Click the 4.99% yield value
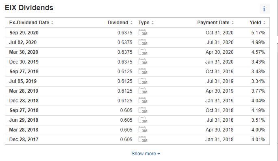 pos(258,42)
